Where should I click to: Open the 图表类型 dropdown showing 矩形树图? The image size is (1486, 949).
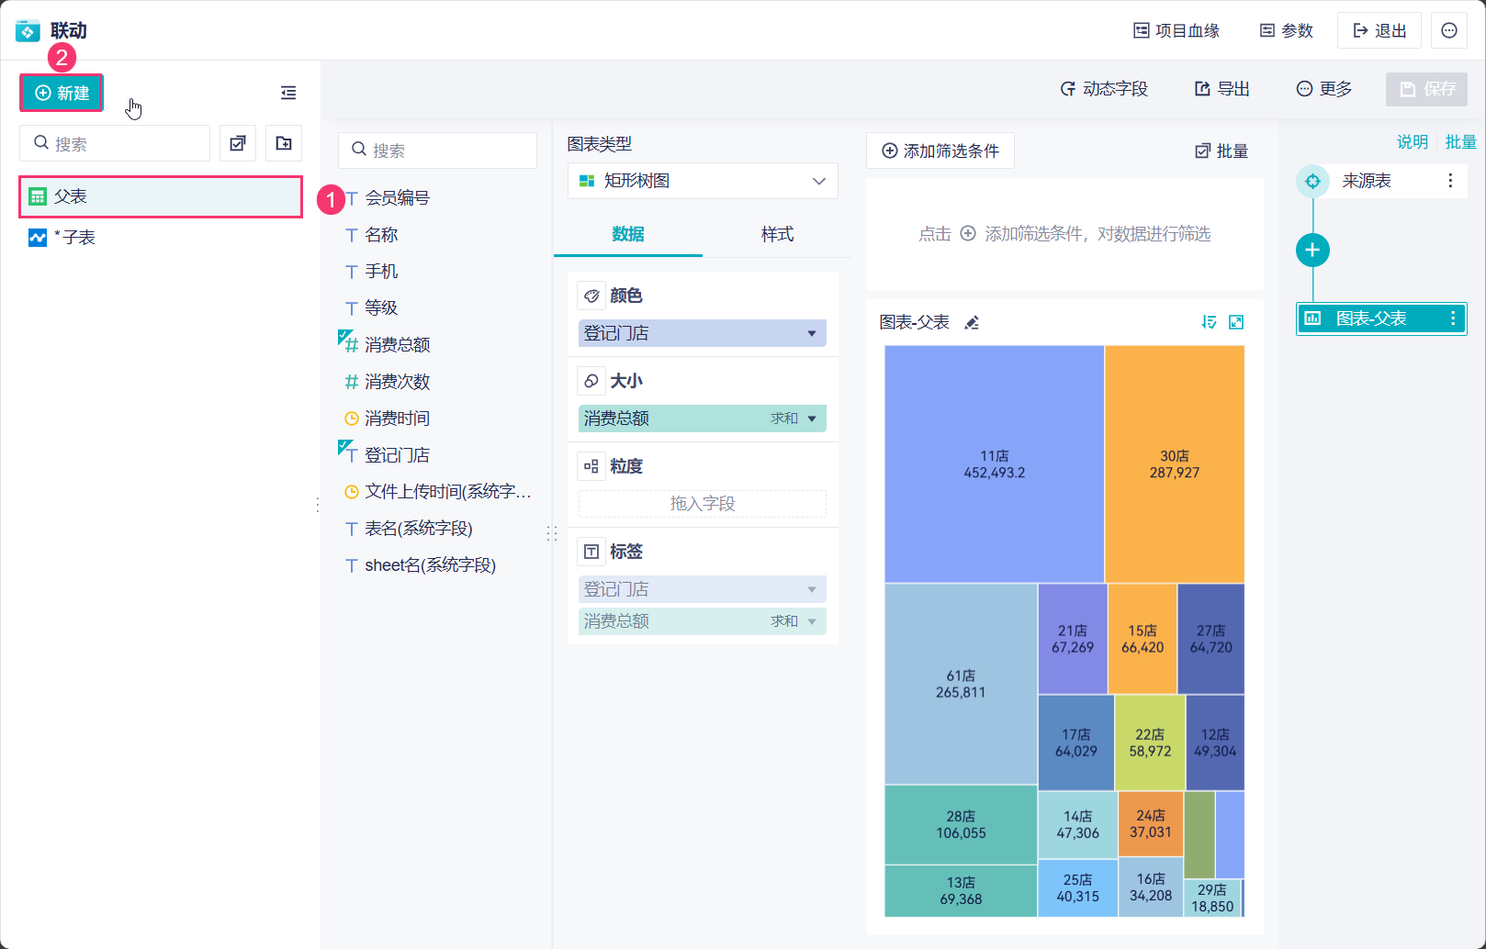pyautogui.click(x=703, y=181)
